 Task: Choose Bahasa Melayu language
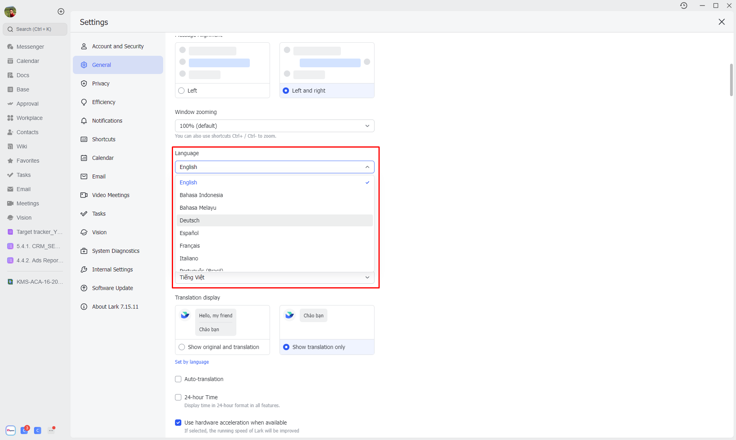click(275, 208)
